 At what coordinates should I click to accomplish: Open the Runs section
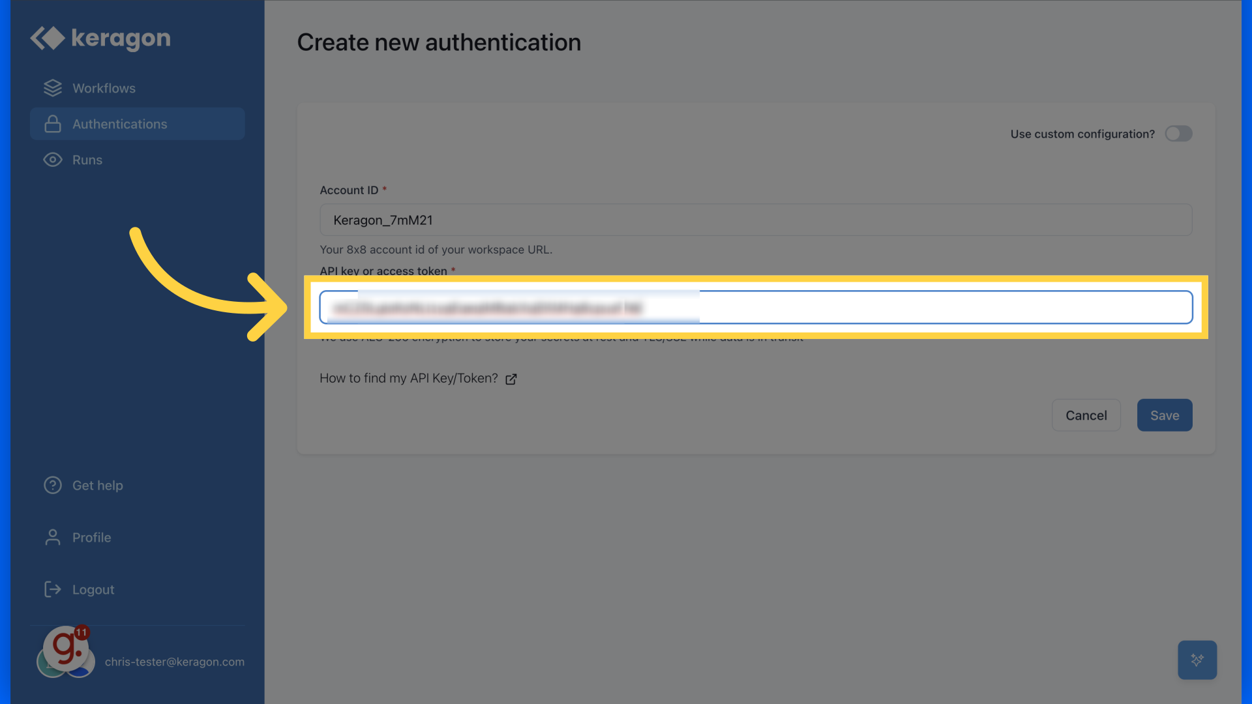87,160
